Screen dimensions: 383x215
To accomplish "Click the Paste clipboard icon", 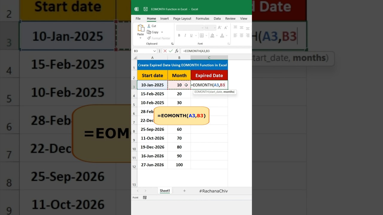I will pos(141,28).
